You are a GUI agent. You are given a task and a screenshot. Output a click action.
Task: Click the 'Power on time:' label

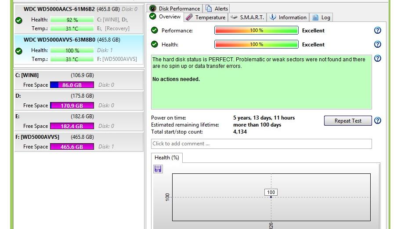(x=169, y=118)
